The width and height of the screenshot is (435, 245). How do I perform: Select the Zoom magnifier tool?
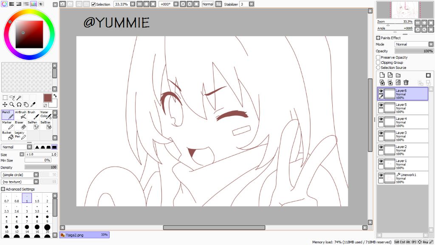point(12,105)
